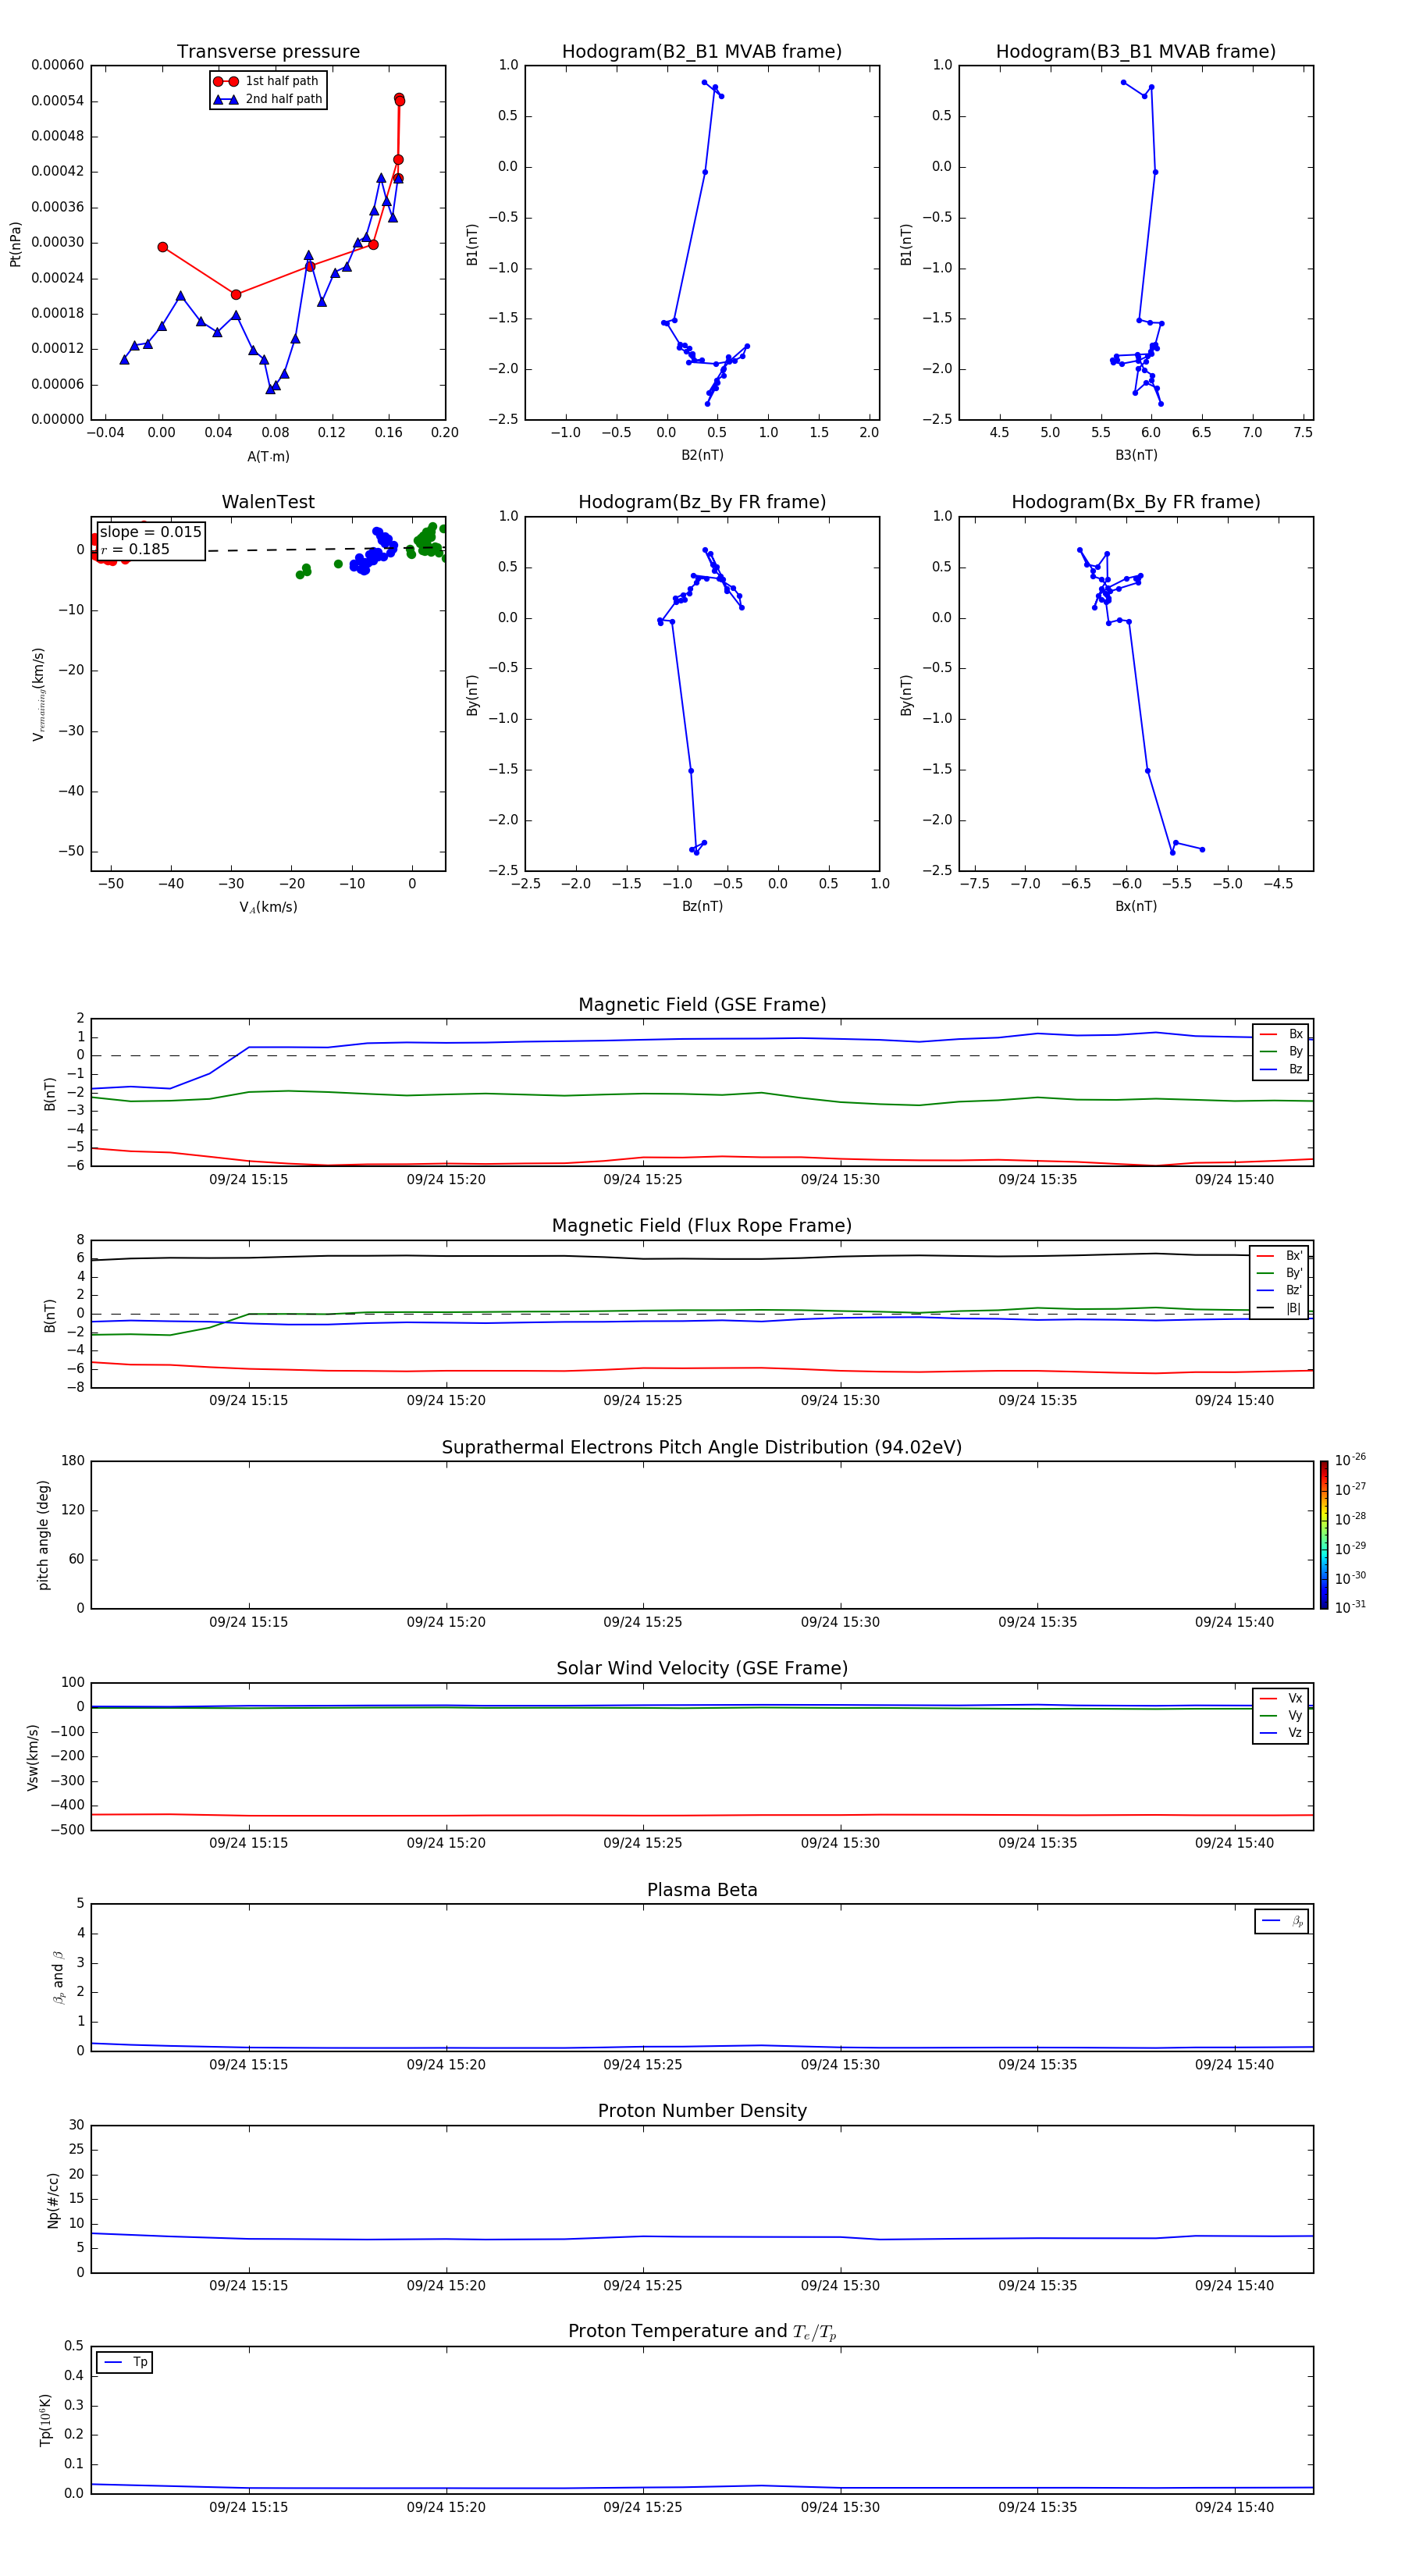Viewport: 1405px width, 2576px height.
Task: Click the 'slope = 0.015' annotation
Action: [151, 532]
